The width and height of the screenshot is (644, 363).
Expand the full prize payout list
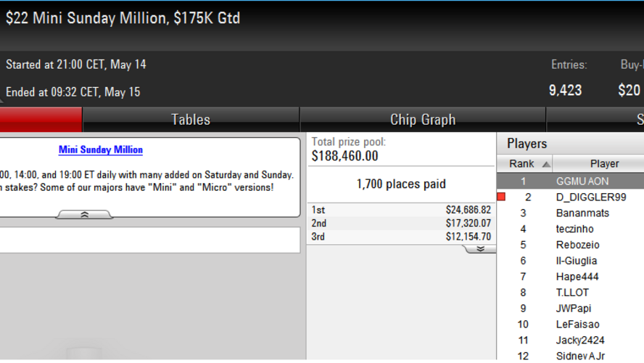coord(478,249)
